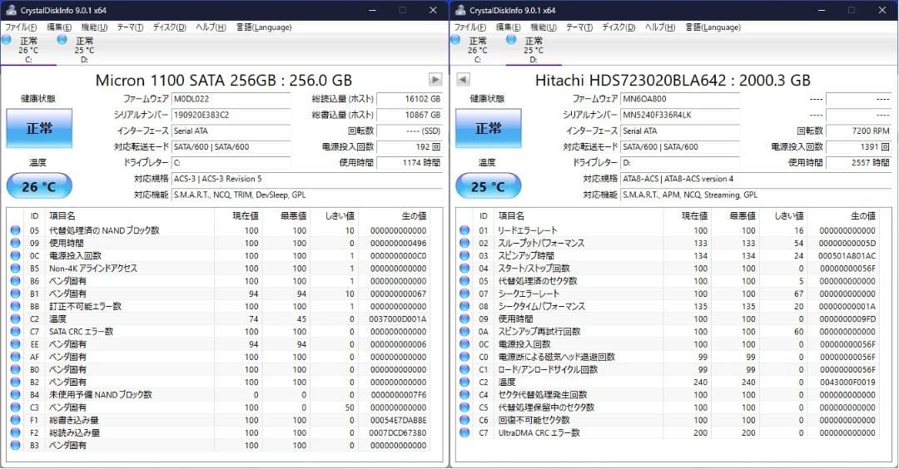
Task: Click power-on hours value 2557 時間
Action: pos(858,163)
